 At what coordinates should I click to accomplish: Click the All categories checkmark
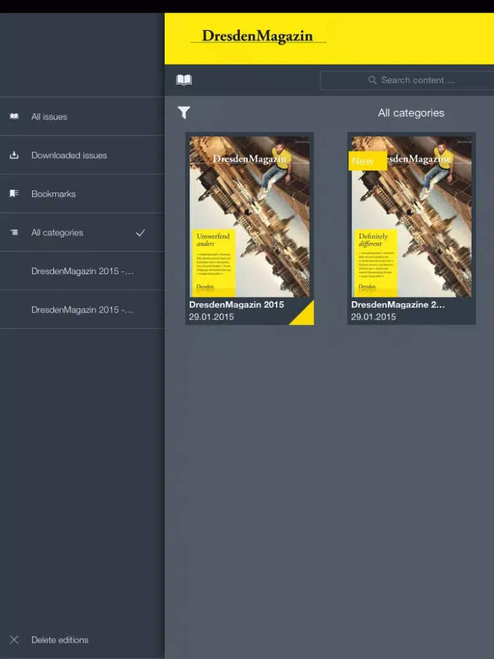pos(141,233)
